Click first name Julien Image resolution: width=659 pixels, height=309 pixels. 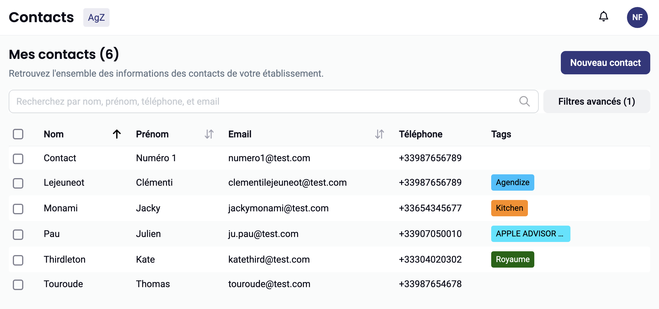point(148,234)
